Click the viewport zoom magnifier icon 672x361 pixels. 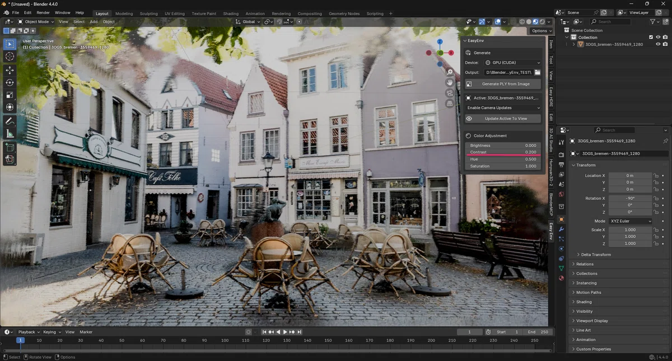click(x=450, y=72)
